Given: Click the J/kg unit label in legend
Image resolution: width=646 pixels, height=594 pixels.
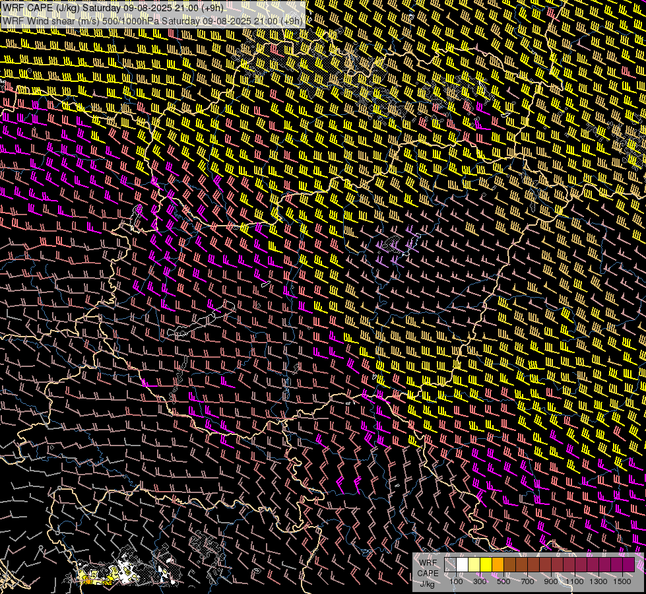Looking at the screenshot, I should click(428, 583).
